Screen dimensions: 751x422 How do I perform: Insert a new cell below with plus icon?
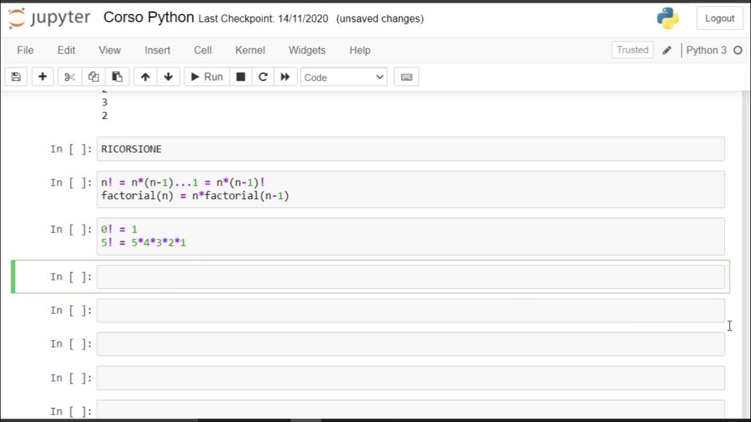pos(42,77)
